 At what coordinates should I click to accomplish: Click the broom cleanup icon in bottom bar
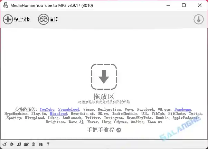4,144
